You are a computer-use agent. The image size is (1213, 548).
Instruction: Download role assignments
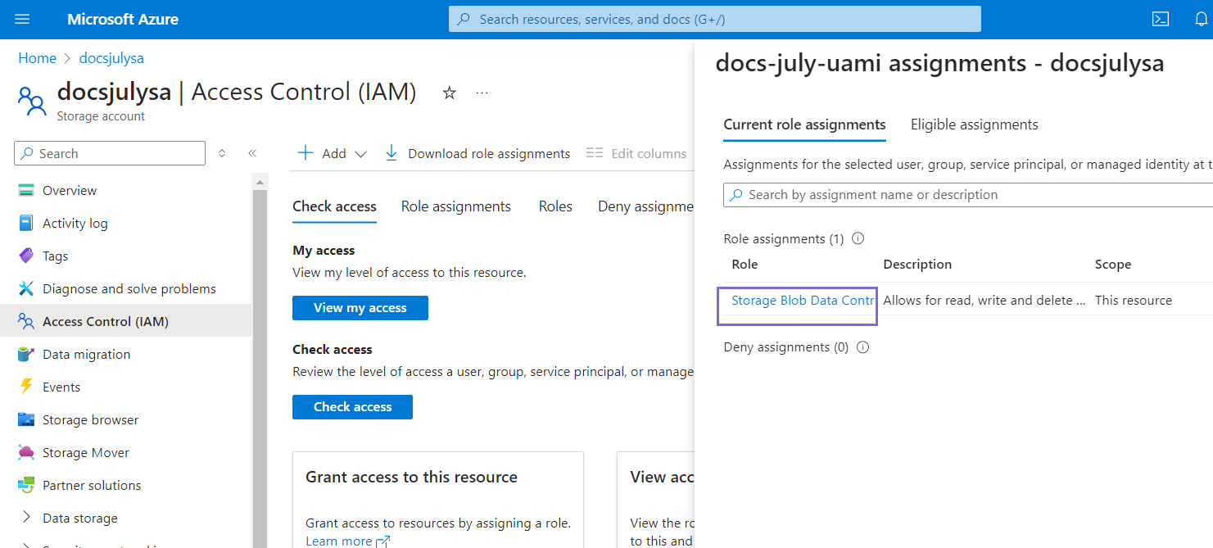pos(478,153)
